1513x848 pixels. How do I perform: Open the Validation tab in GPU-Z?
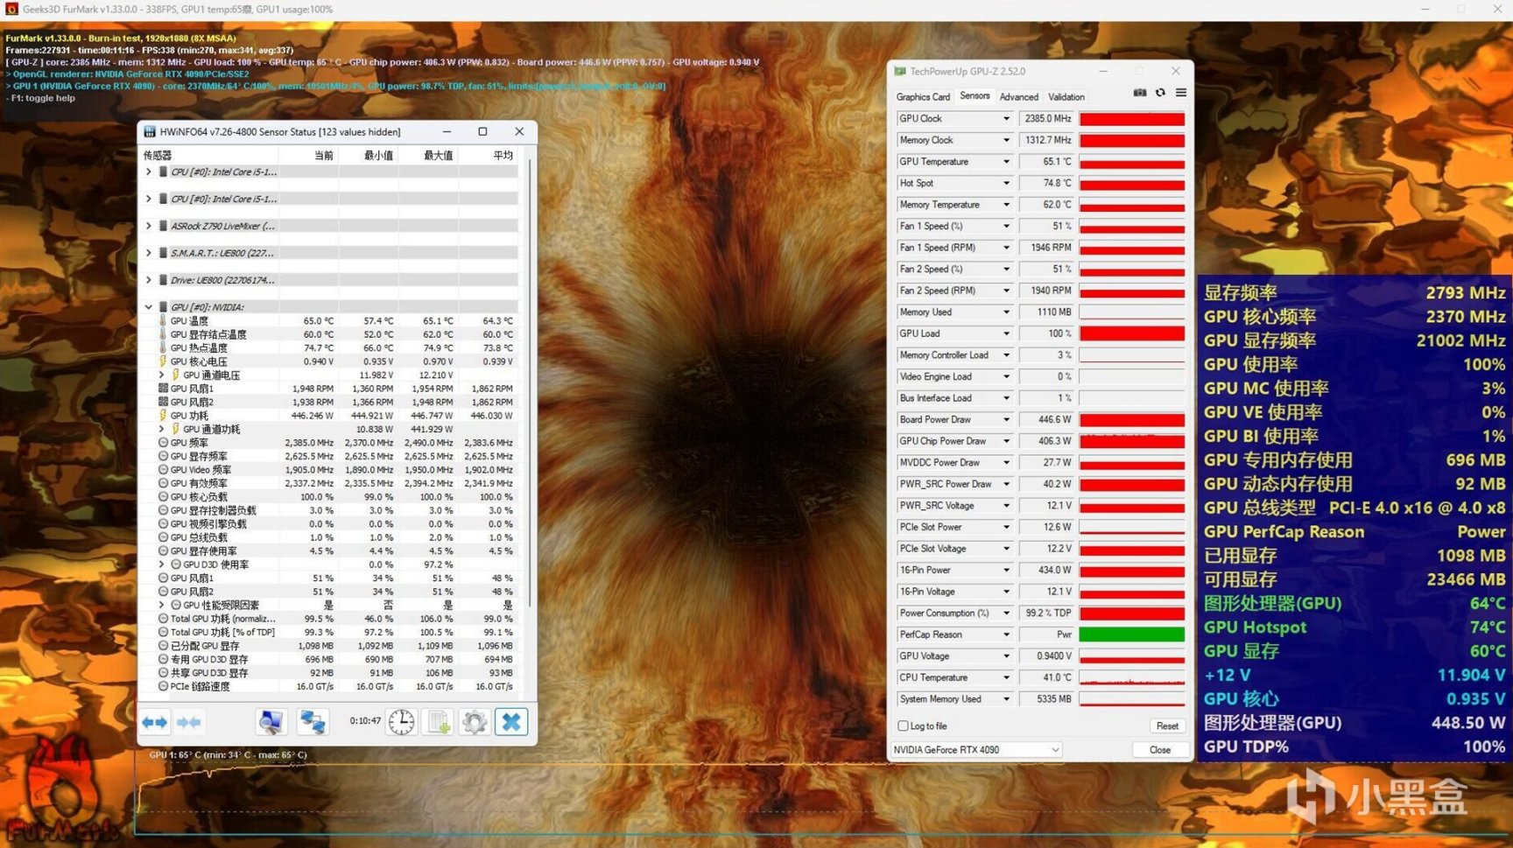click(x=1066, y=97)
